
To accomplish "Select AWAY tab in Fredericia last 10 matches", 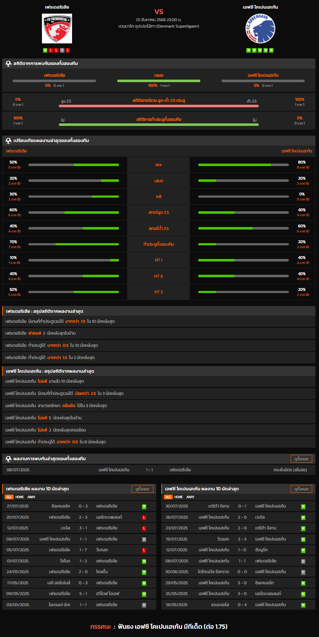I will [32, 497].
